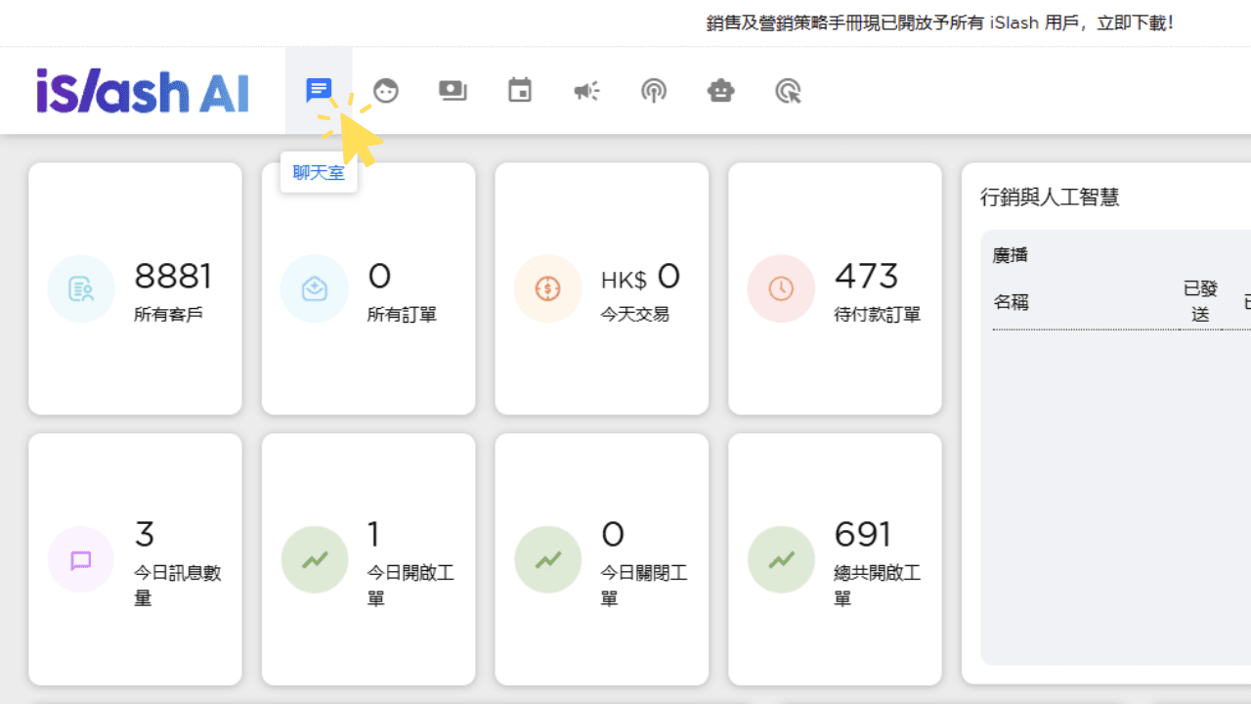Click the 聊天室 tooltip label
1251x704 pixels.
(319, 173)
